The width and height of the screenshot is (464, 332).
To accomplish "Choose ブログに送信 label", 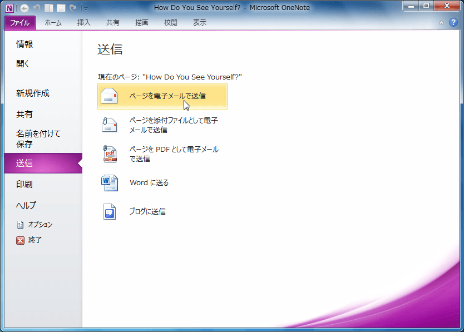I will pos(147,211).
